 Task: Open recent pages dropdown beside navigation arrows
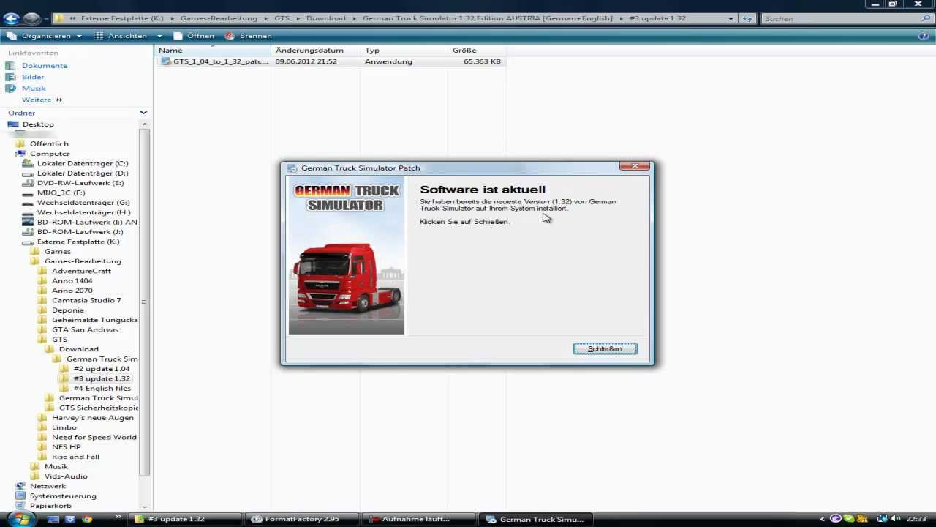coord(47,18)
